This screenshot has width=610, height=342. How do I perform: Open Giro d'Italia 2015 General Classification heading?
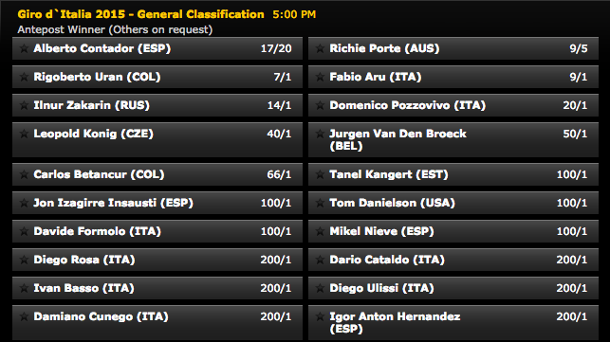pos(140,14)
